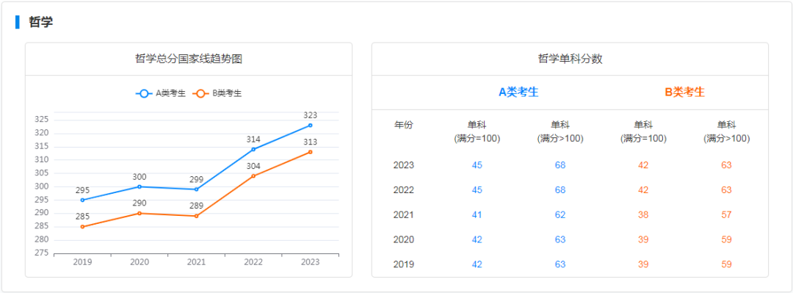Click the 2021 orange data point labeled 289
Viewport: 793px width, 293px height.
point(196,216)
